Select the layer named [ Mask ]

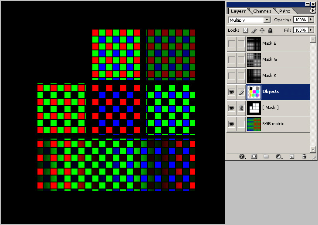[x=271, y=108]
